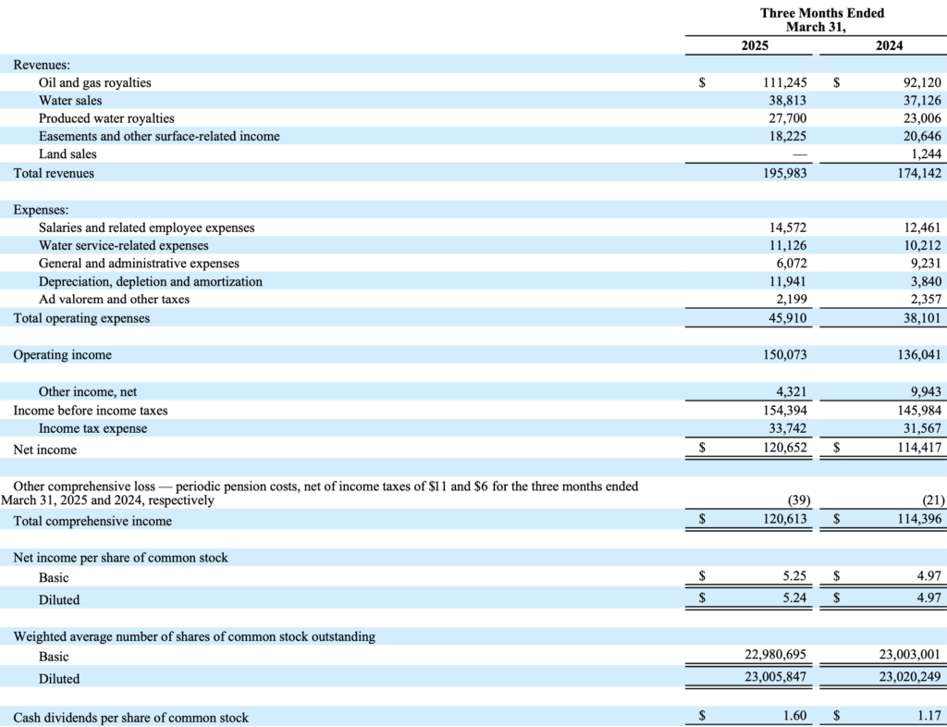This screenshot has height=727, width=947.
Task: Click the "Salaries and related employee expenses" label
Action: click(146, 228)
